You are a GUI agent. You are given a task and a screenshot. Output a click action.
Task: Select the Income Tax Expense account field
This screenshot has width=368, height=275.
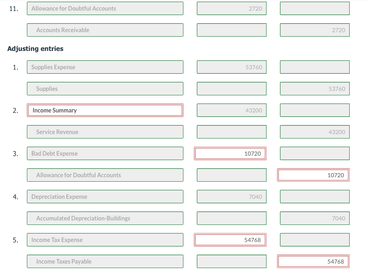coord(105,240)
